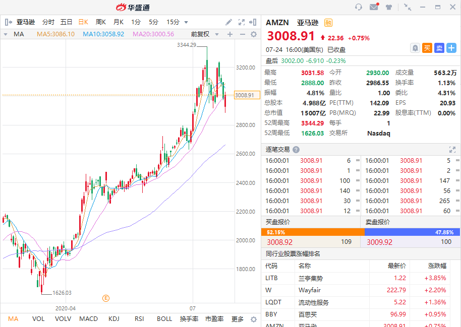461x327 pixels.
Task: Open MA indicator settings gear
Action: click(254, 34)
